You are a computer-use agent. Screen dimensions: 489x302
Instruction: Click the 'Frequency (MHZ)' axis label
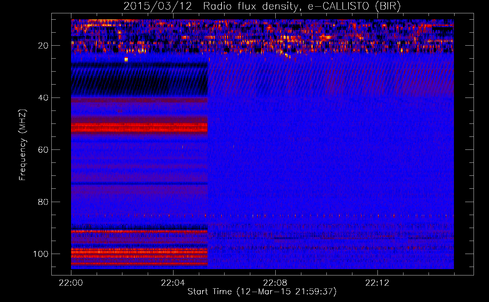[23, 145]
